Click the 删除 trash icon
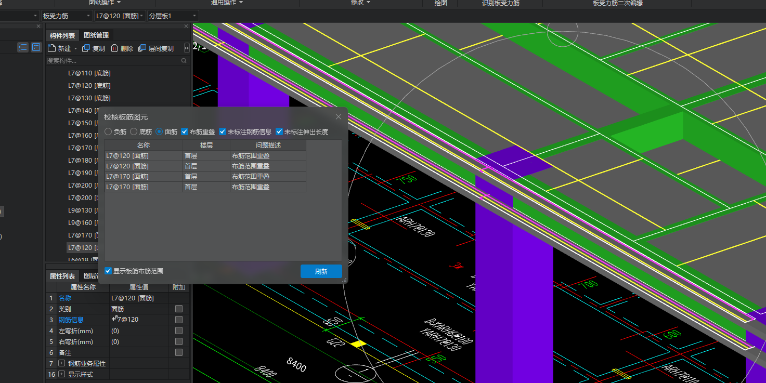 pyautogui.click(x=114, y=48)
